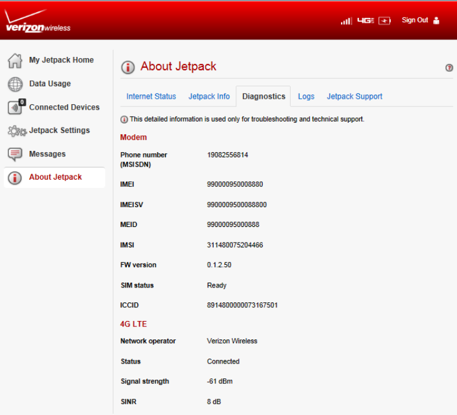The image size is (457, 415).
Task: Go to Data Usage page
Action: pyautogui.click(x=50, y=83)
